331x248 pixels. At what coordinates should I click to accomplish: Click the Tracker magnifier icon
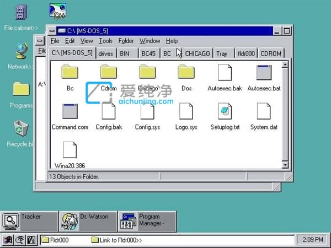11,222
